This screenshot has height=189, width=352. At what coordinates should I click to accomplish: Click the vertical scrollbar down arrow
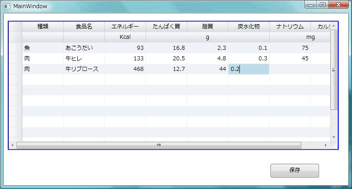click(x=334, y=137)
